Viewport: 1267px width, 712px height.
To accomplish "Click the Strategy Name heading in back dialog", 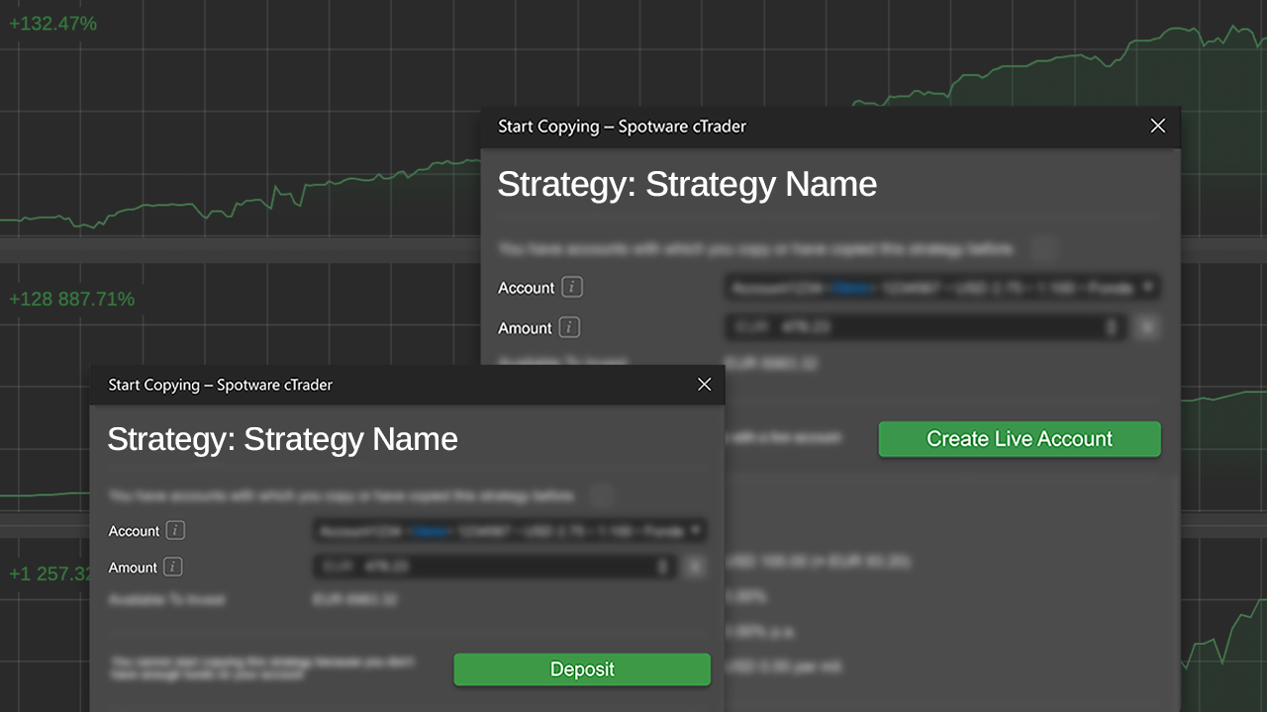I will [687, 184].
